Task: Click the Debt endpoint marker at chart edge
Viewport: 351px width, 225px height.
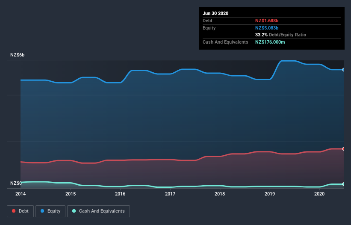Action: (x=344, y=149)
